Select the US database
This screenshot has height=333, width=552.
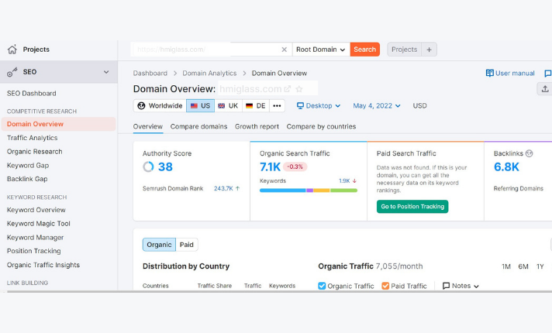(x=200, y=106)
